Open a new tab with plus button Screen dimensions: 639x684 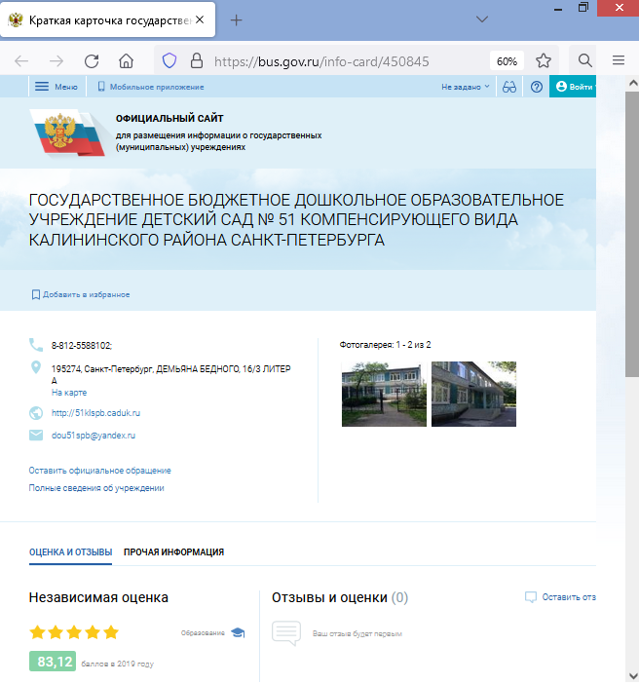coord(236,20)
